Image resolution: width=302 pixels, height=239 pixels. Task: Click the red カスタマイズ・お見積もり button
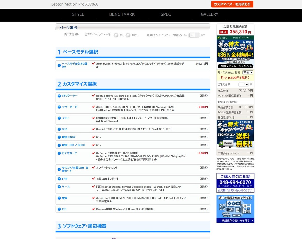[x=232, y=4]
